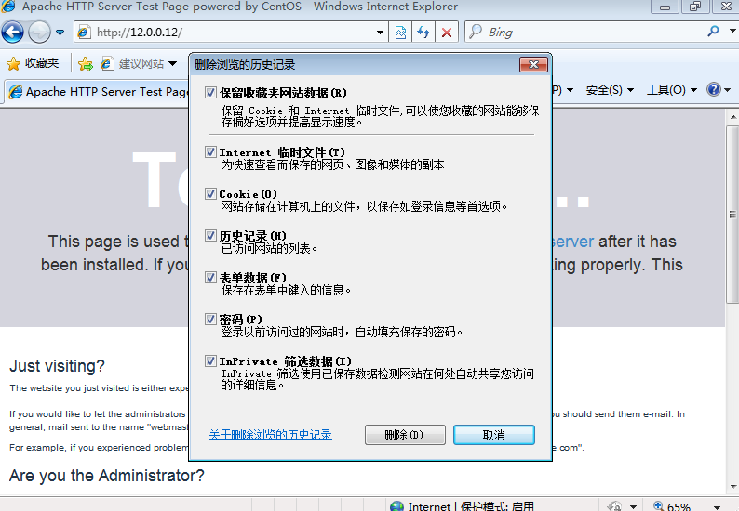The image size is (739, 511).
Task: Expand the 65% zoom level dropdown
Action: pos(717,506)
